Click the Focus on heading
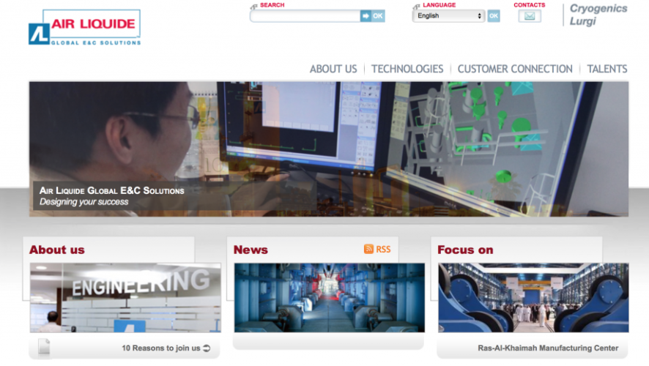The height and width of the screenshot is (366, 649). click(465, 250)
